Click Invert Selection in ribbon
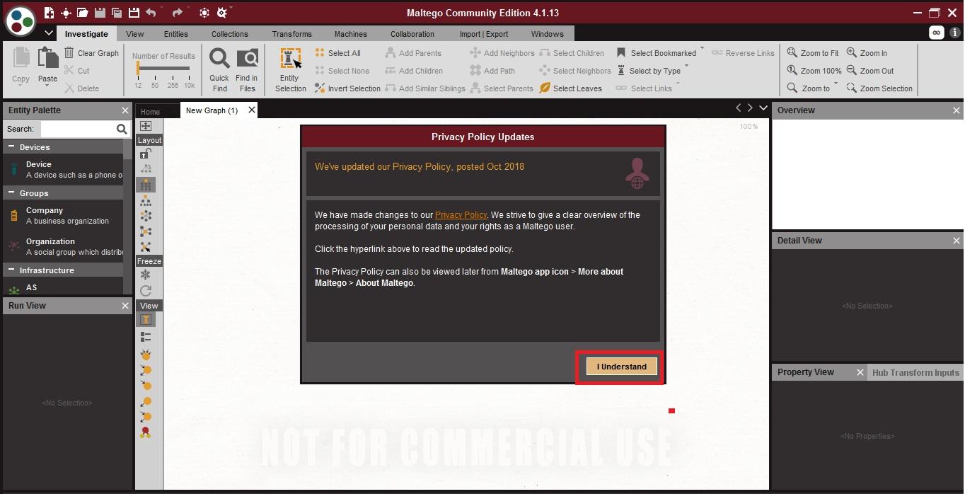This screenshot has width=965, height=494. coord(347,88)
